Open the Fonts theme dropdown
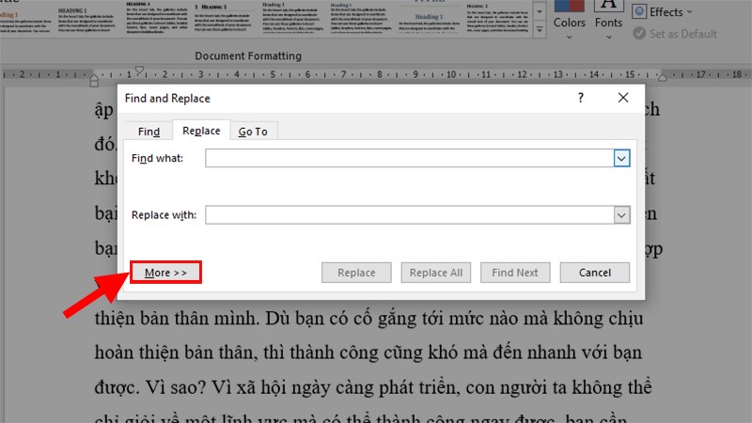The height and width of the screenshot is (423, 752). (608, 20)
